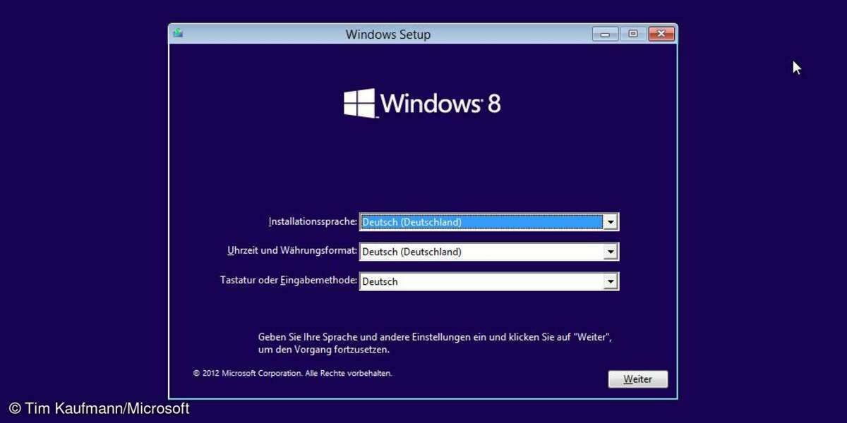Click the Windows Setup title bar text
The image size is (847, 423).
tap(388, 34)
